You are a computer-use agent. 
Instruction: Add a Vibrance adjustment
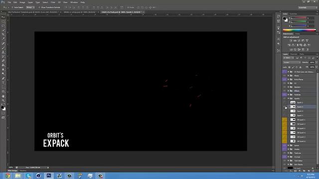[307, 41]
